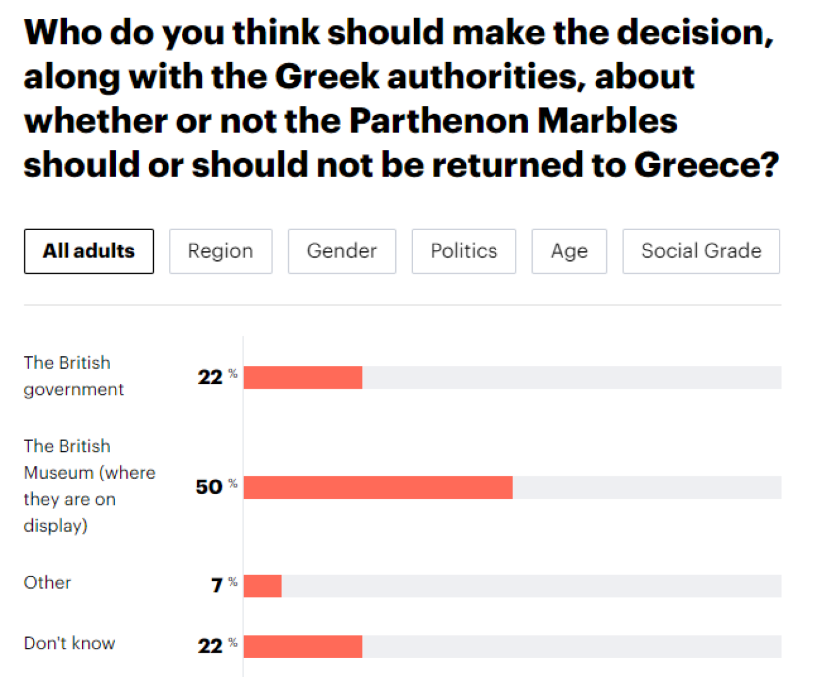The image size is (827, 677).
Task: Click the British Museum answer label
Action: click(89, 485)
